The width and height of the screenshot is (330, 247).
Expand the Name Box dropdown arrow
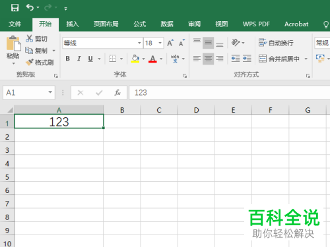[x=50, y=92]
